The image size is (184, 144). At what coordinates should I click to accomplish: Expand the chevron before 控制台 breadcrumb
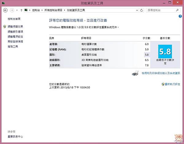[x=30, y=10]
